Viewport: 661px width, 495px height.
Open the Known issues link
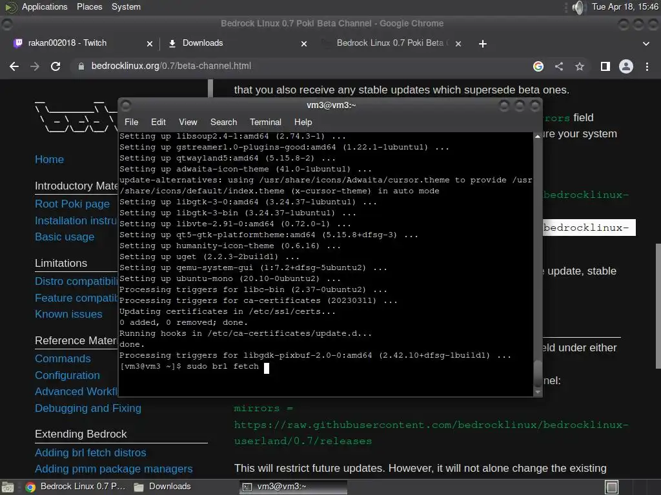pos(68,315)
